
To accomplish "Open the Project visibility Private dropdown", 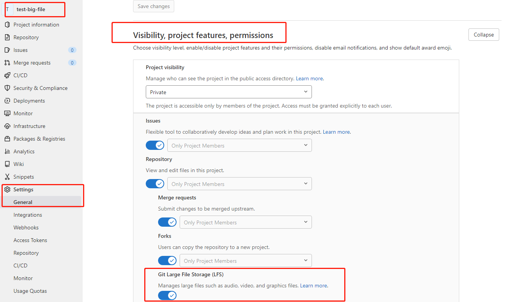I will 229,92.
